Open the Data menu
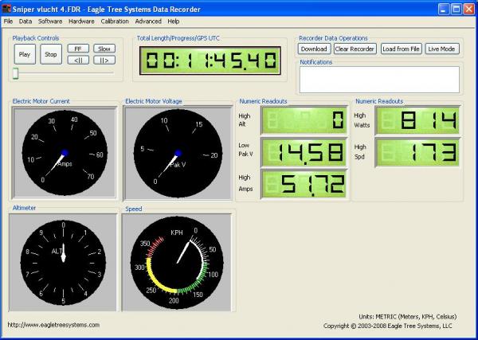Screen dimensions: 478x340 pyautogui.click(x=25, y=21)
